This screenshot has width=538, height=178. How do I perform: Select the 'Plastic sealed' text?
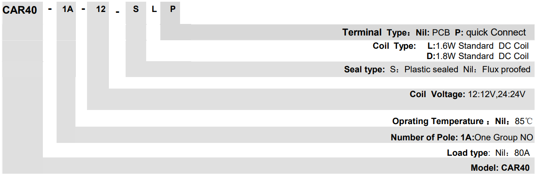tap(431, 70)
